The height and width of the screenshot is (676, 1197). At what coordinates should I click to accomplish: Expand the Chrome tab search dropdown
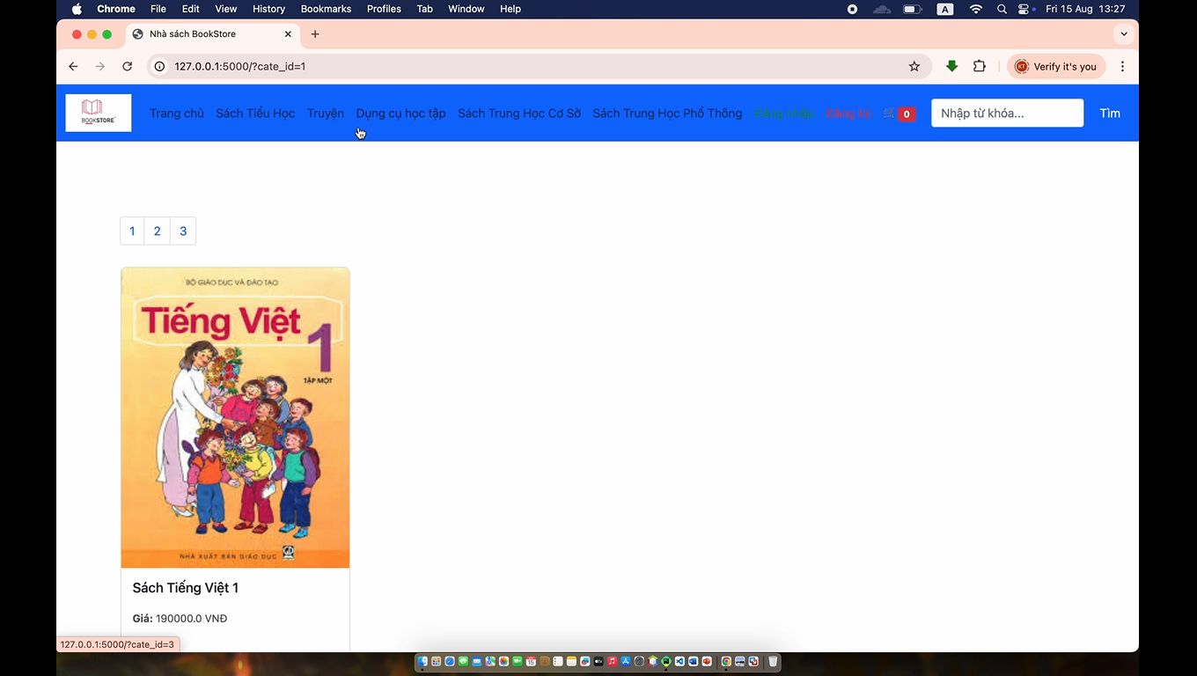1123,34
